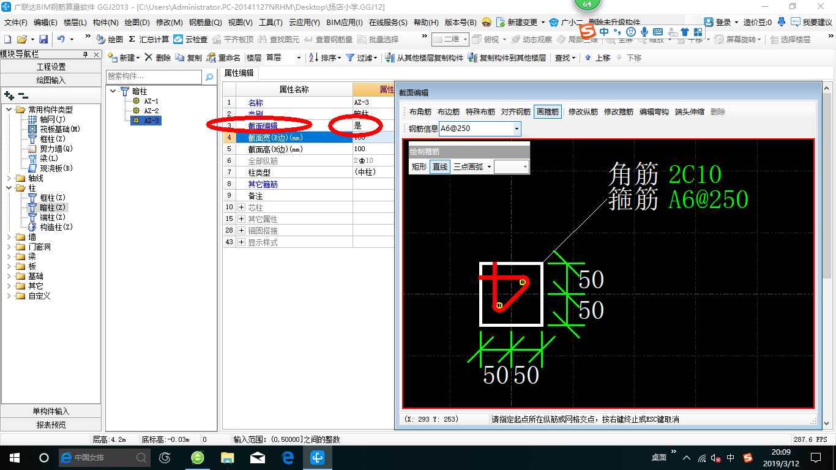Click the 重命名 rename icon

point(211,58)
